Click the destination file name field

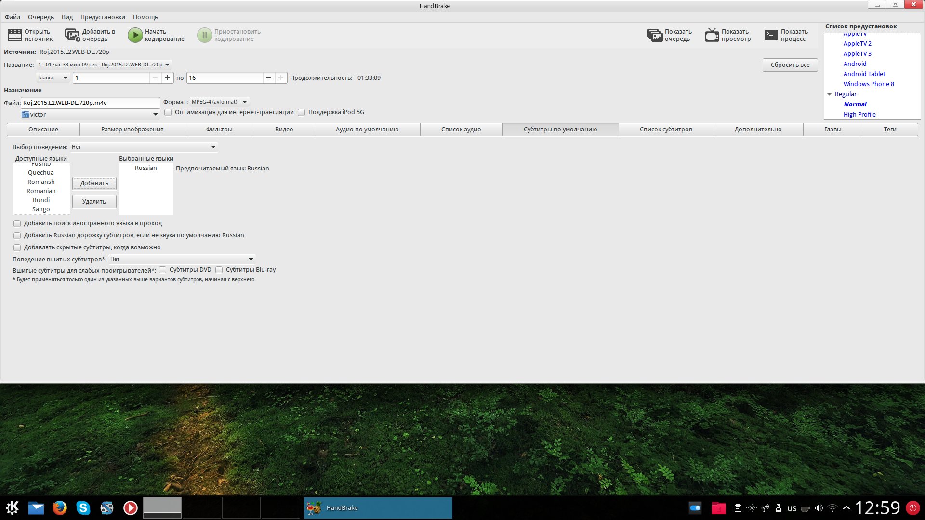coord(90,103)
